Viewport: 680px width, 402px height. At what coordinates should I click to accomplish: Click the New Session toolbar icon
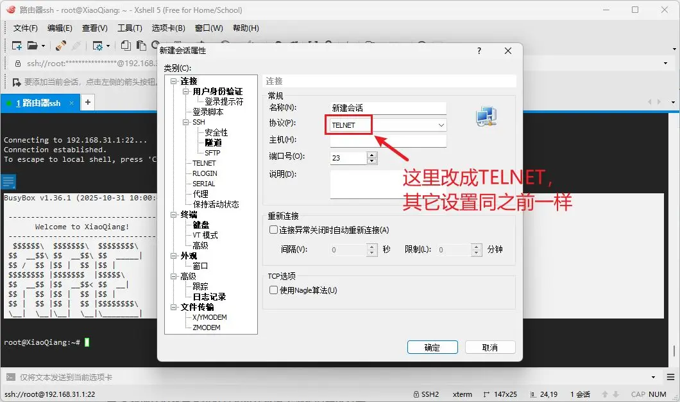(17, 45)
